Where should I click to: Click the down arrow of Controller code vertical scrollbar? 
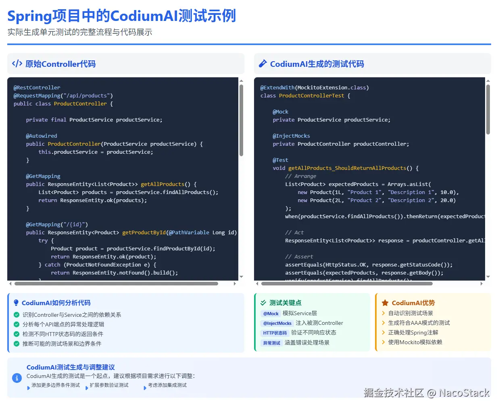[x=241, y=277]
